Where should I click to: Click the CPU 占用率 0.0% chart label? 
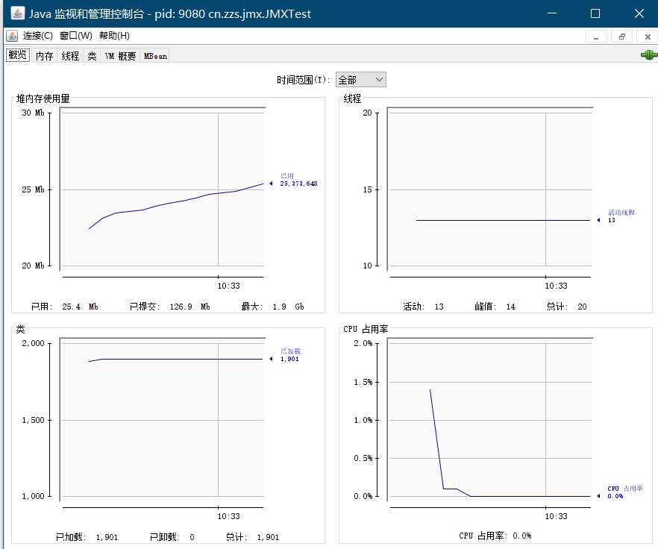[625, 492]
